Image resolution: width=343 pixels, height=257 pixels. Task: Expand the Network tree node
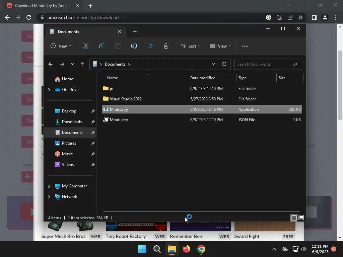click(x=49, y=197)
